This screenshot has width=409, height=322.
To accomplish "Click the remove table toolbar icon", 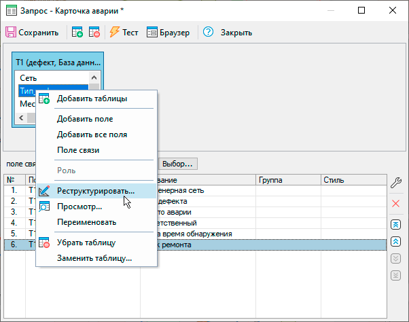I will (94, 33).
